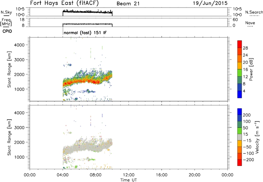The width and height of the screenshot is (263, 182).
Task: Select the "Beam 21" label
Action: point(128,4)
